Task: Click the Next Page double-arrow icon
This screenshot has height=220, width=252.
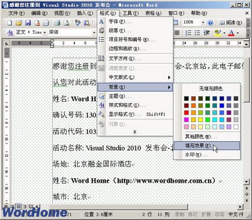Action: pyautogui.click(x=246, y=200)
